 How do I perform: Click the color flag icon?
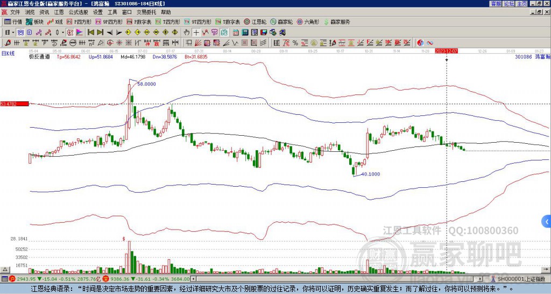(x=80, y=33)
